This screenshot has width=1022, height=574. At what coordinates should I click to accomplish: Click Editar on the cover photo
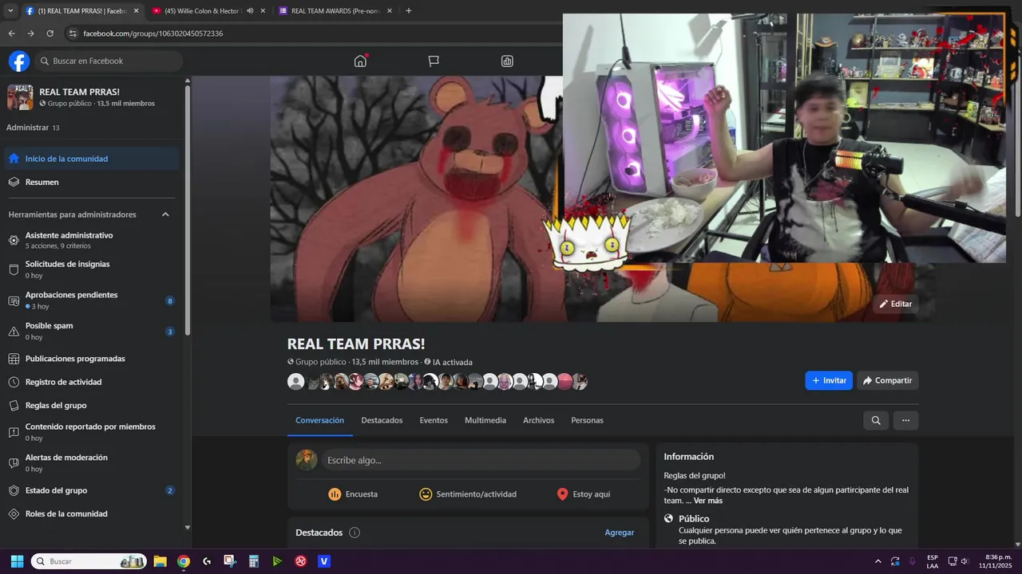[x=896, y=304]
